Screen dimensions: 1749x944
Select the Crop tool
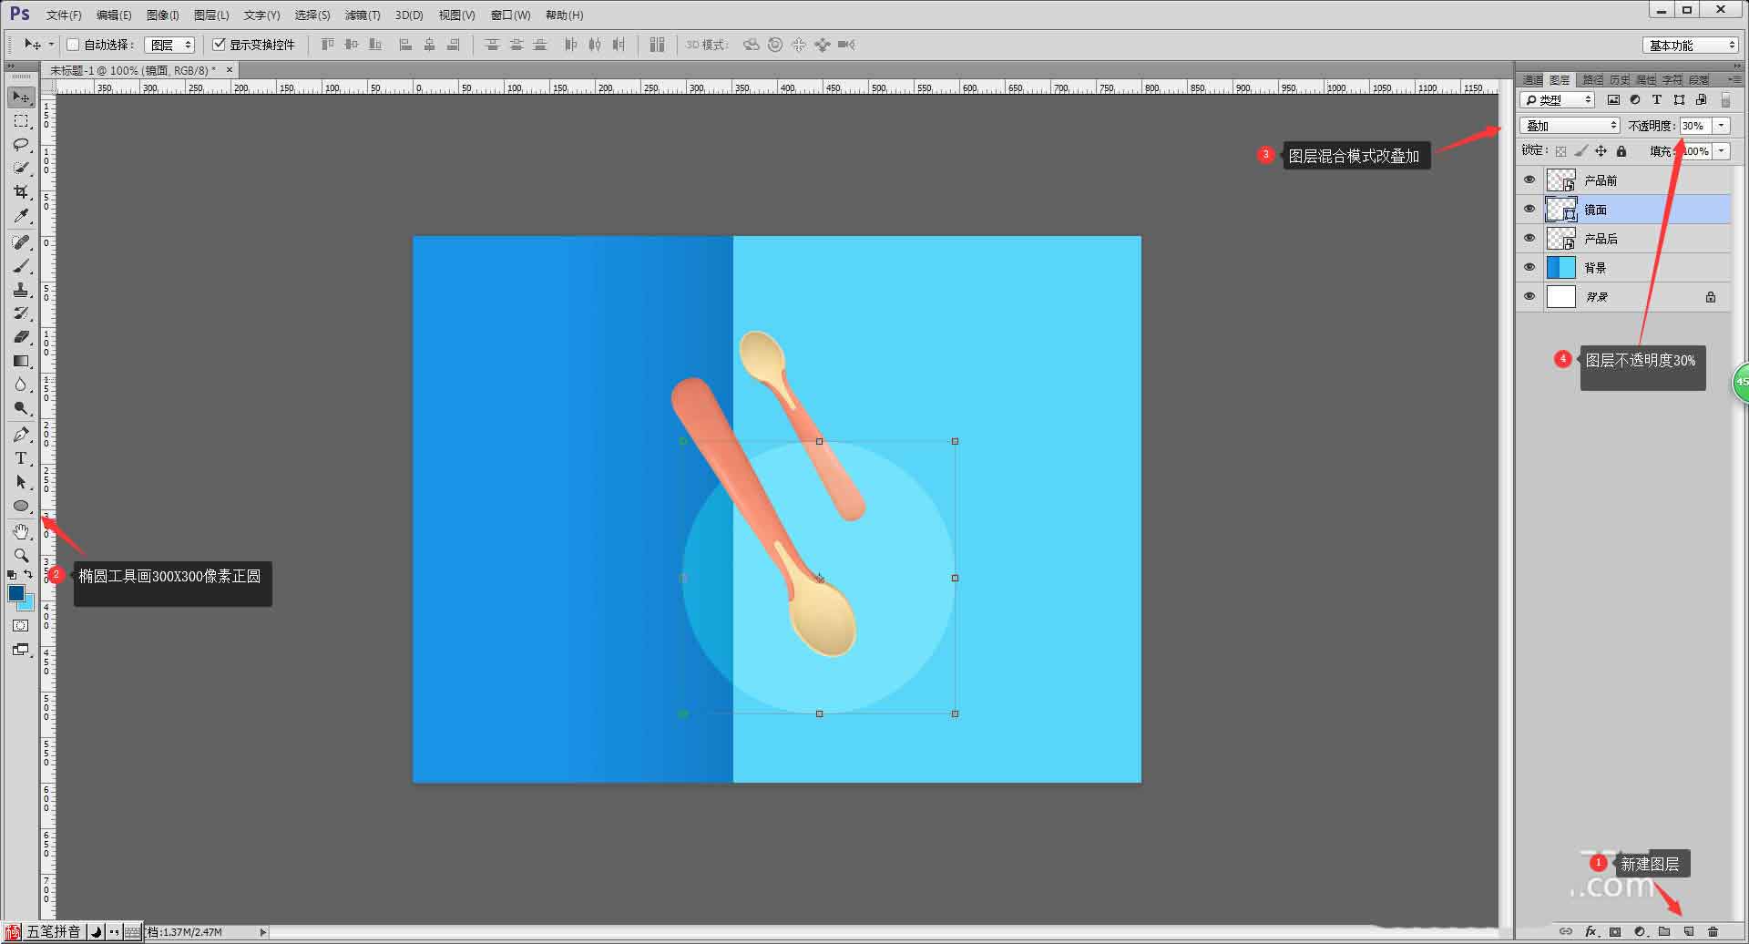21,192
